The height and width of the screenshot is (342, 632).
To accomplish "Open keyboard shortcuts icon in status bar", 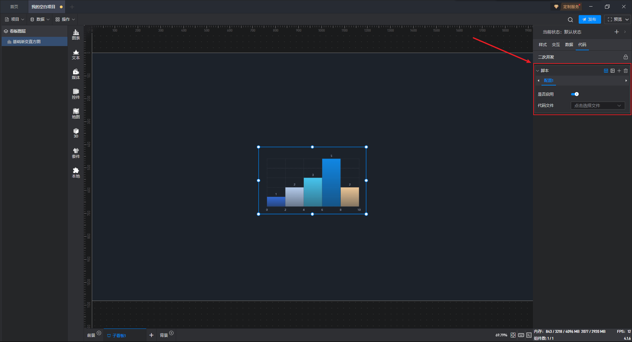I will coord(521,335).
